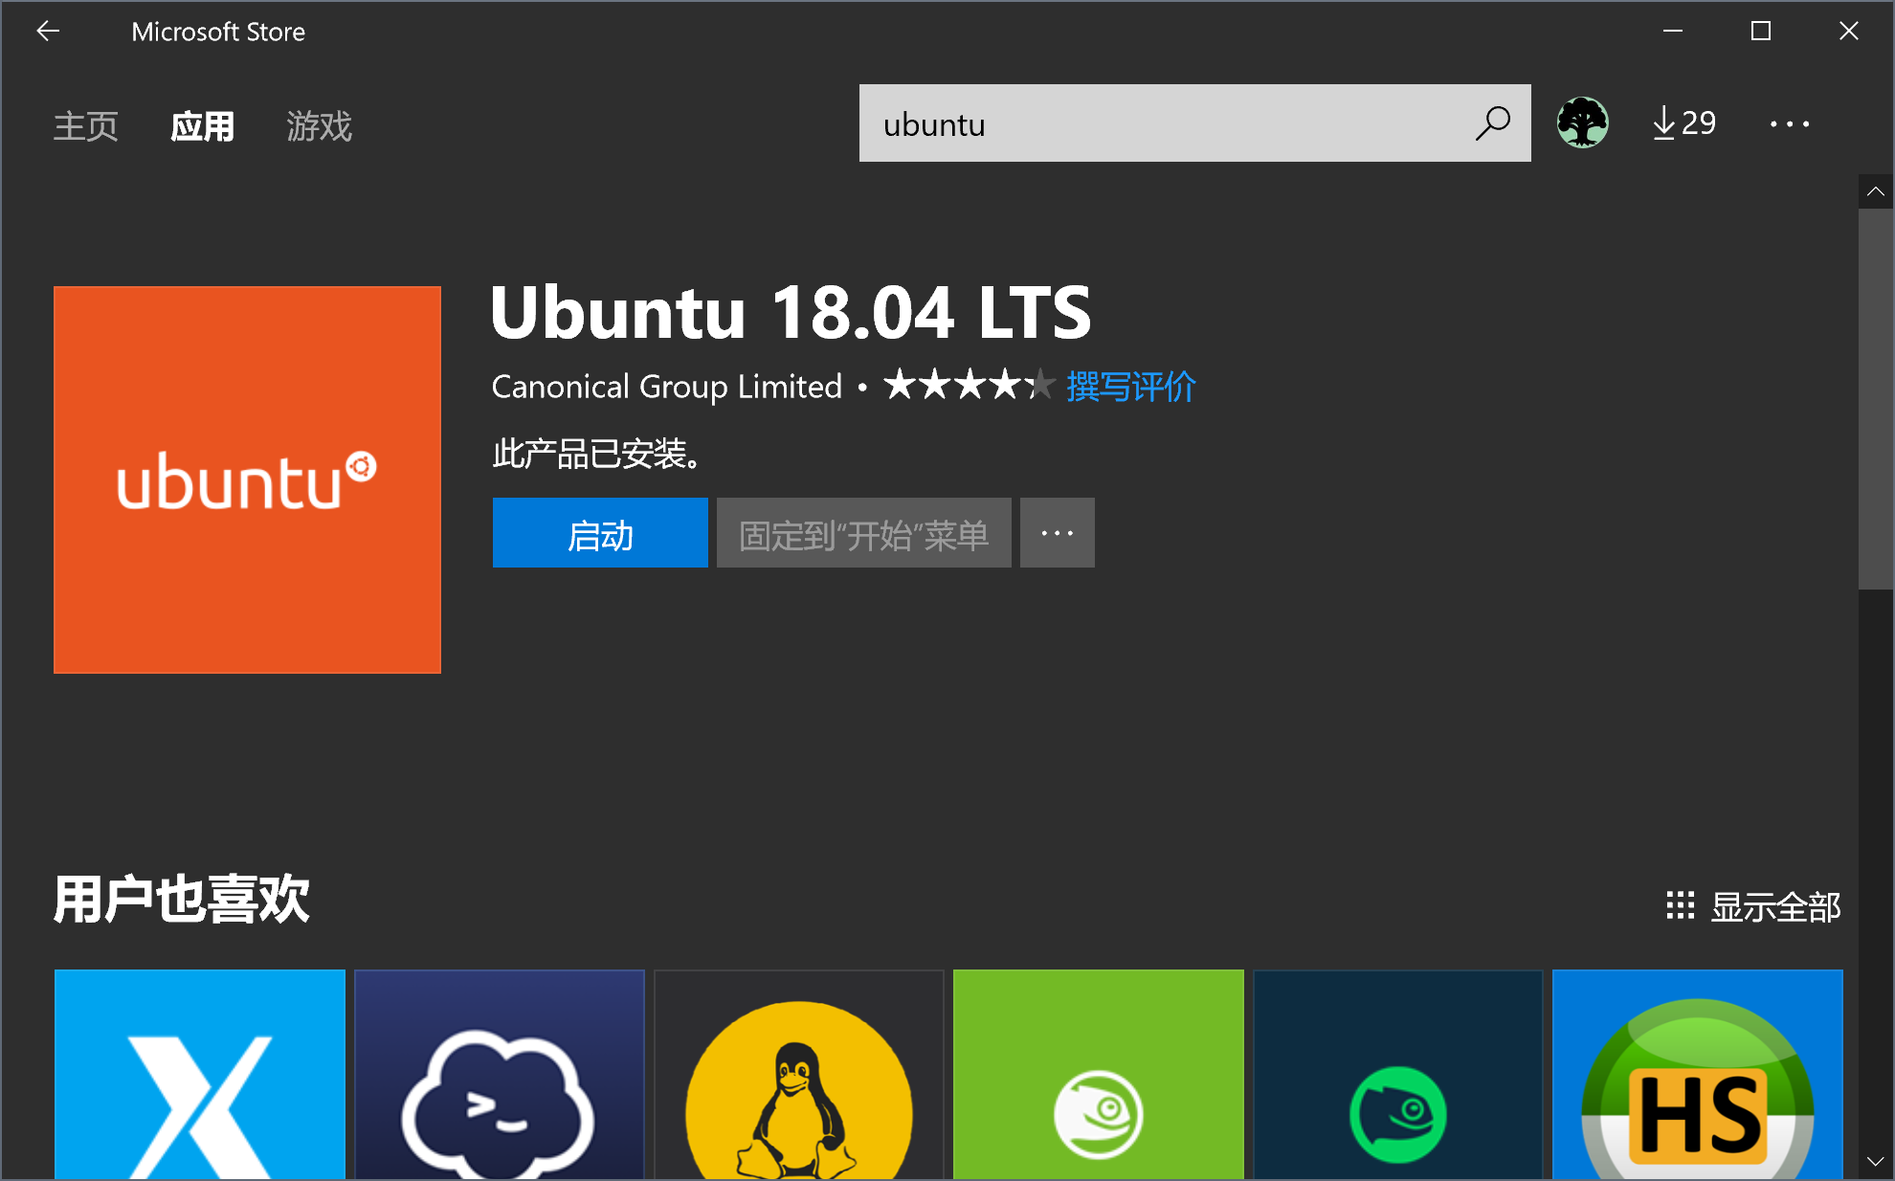Viewport: 1895px width, 1181px height.
Task: Open the dark SUSE Enterprise tile
Action: tap(1398, 1074)
